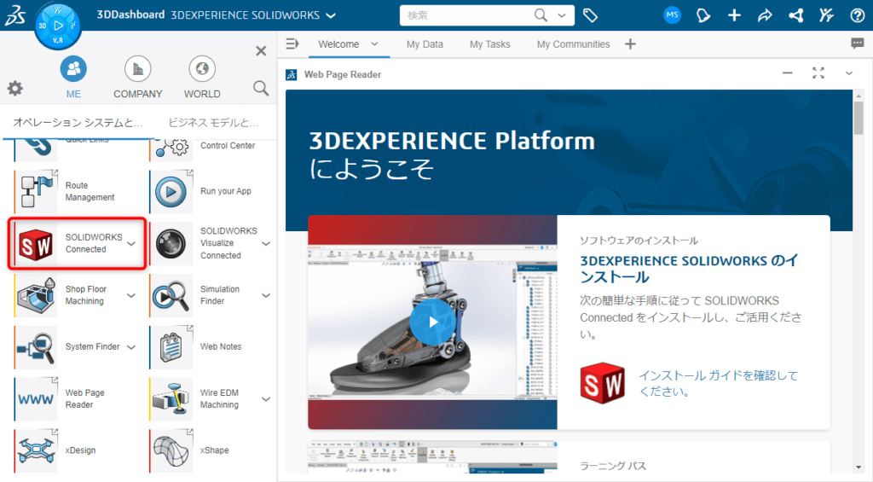Maximize the Web Page Reader widget
Viewport: 873px width, 482px height.
pyautogui.click(x=818, y=73)
